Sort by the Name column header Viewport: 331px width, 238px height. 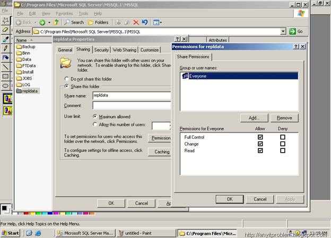click(33, 40)
